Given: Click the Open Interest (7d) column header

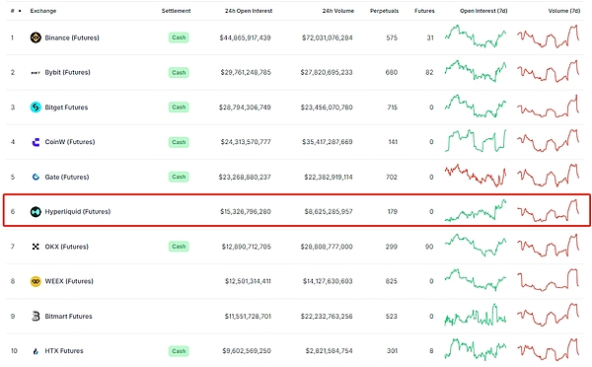Looking at the screenshot, I should tap(483, 11).
